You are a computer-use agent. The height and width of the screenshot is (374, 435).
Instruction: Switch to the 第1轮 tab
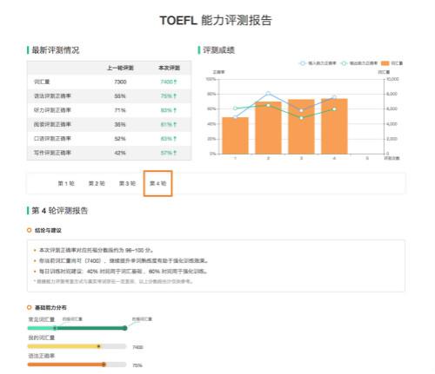(66, 183)
